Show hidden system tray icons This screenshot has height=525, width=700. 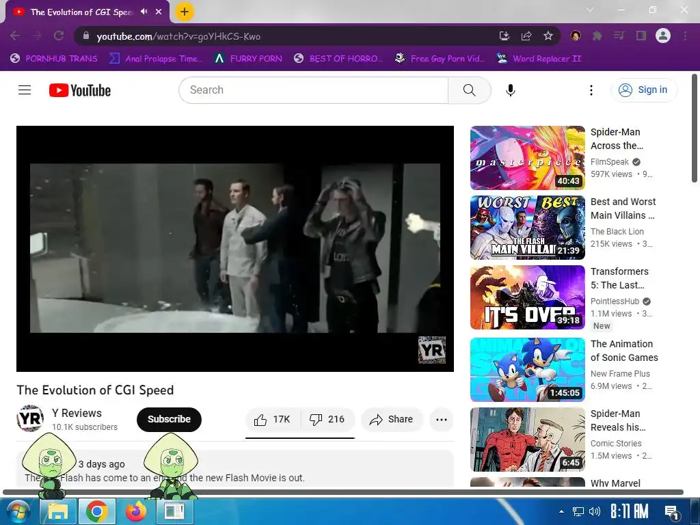pos(562,511)
